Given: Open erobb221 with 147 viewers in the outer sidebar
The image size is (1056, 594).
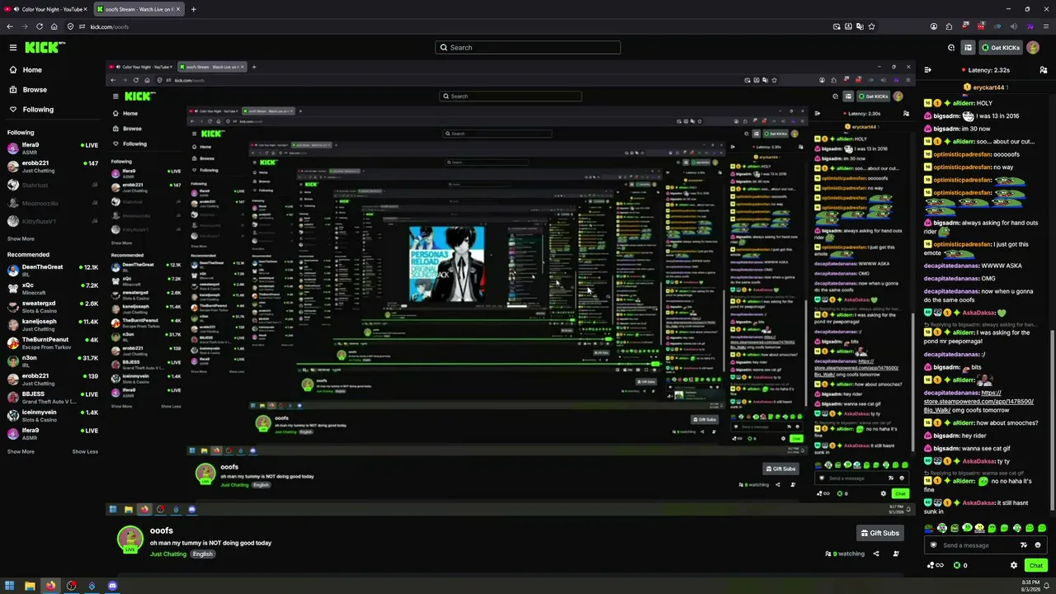Looking at the screenshot, I should click(53, 167).
